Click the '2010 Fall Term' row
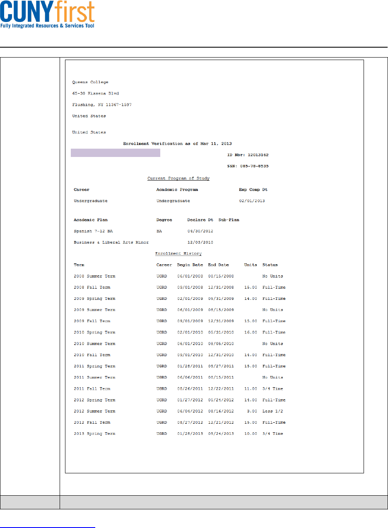The width and height of the screenshot is (388, 528). coord(180,355)
